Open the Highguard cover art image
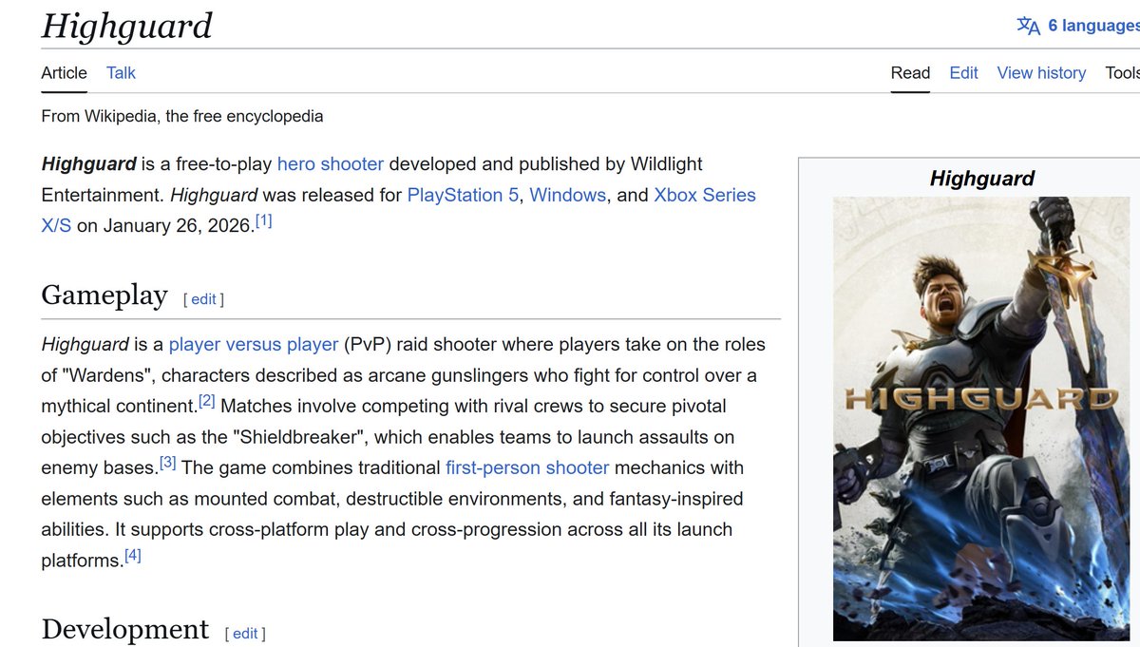 pos(982,418)
